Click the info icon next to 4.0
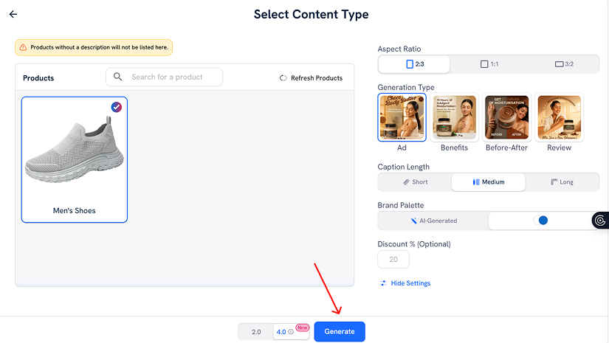 [291, 332]
